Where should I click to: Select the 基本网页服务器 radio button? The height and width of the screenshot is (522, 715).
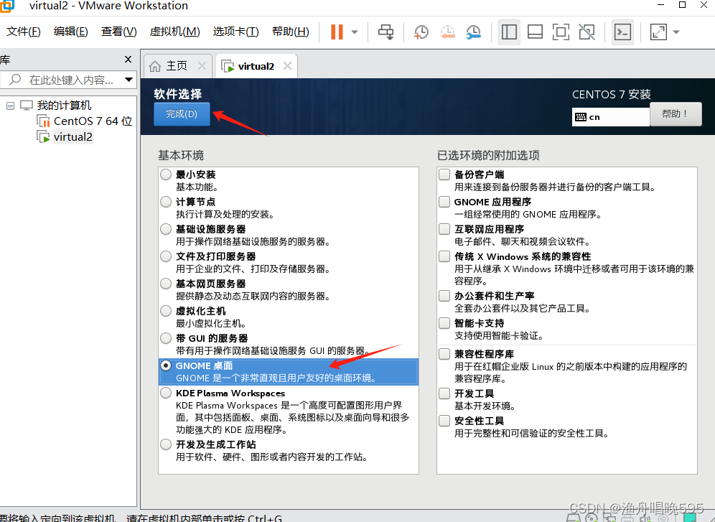pyautogui.click(x=166, y=284)
